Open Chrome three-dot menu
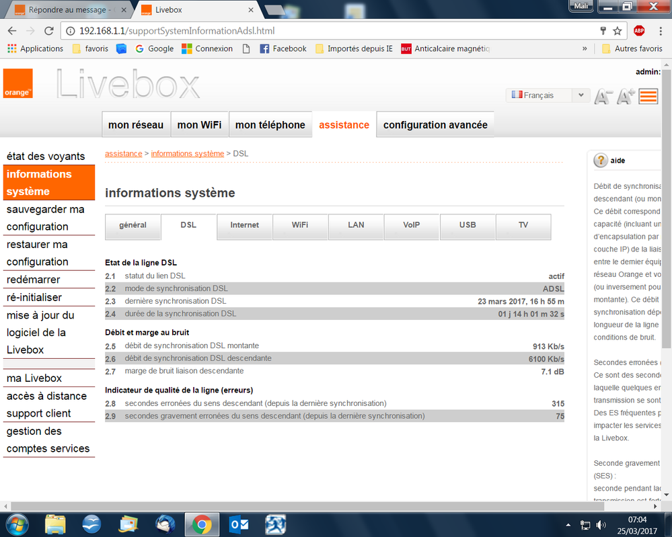672x537 pixels. coord(661,31)
